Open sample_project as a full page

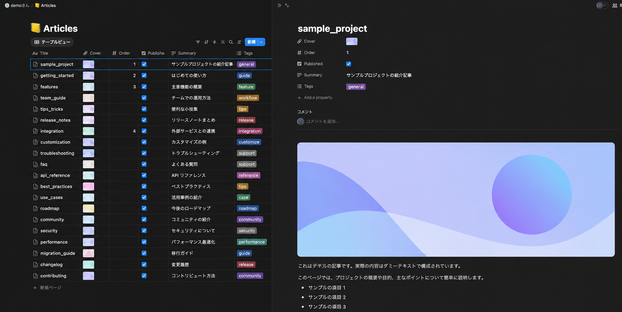pos(287,5)
